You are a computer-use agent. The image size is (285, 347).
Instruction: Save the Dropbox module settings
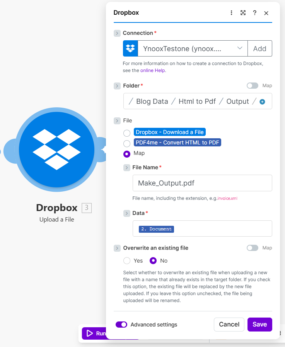click(x=259, y=325)
